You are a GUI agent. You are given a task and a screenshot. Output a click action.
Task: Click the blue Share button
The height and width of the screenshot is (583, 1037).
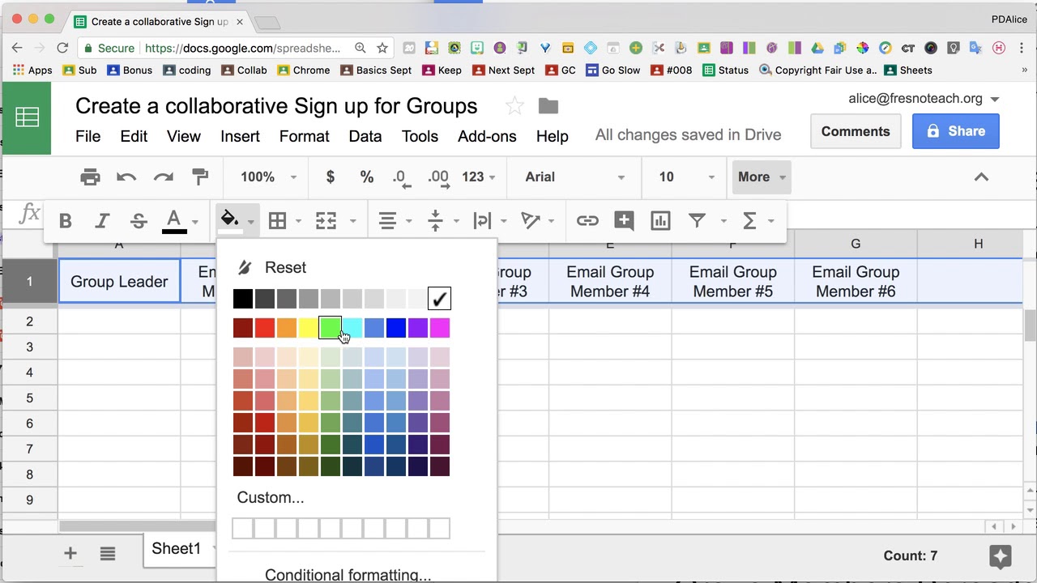pyautogui.click(x=955, y=131)
